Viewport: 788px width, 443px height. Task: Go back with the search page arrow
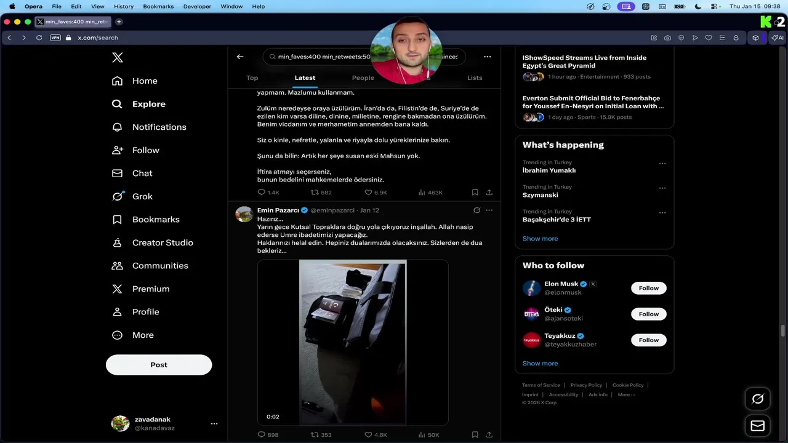[240, 57]
